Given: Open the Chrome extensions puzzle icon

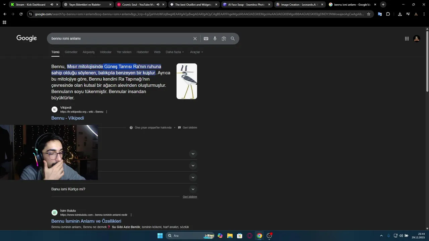Looking at the screenshot, I should coord(388,14).
